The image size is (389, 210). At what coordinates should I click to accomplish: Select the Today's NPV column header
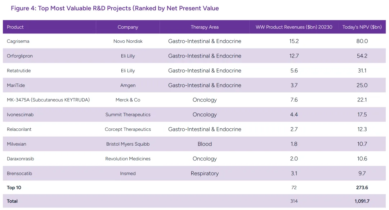[362, 27]
